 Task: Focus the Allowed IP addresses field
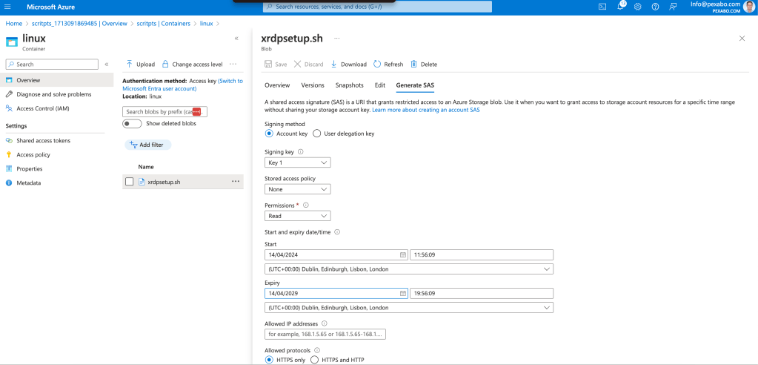click(x=325, y=335)
